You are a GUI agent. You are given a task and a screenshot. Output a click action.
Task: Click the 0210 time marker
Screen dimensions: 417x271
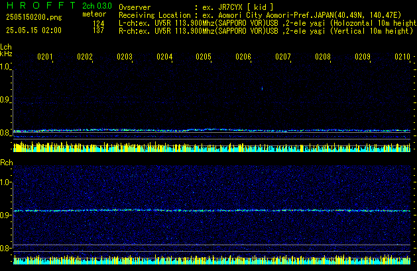click(x=402, y=57)
